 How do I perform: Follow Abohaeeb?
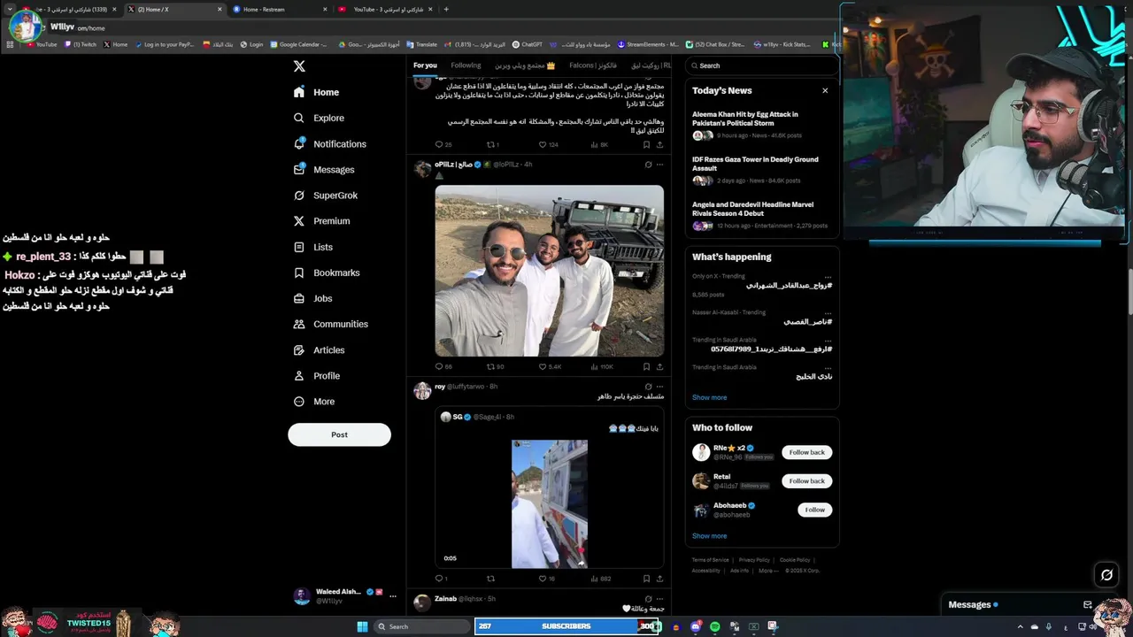pyautogui.click(x=814, y=510)
